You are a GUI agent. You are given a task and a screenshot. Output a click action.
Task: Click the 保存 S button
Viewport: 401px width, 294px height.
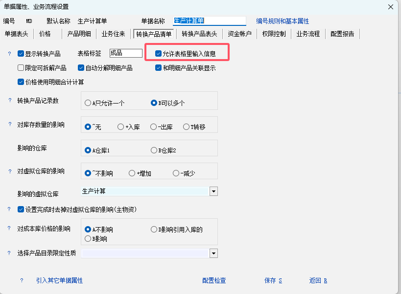click(273, 281)
